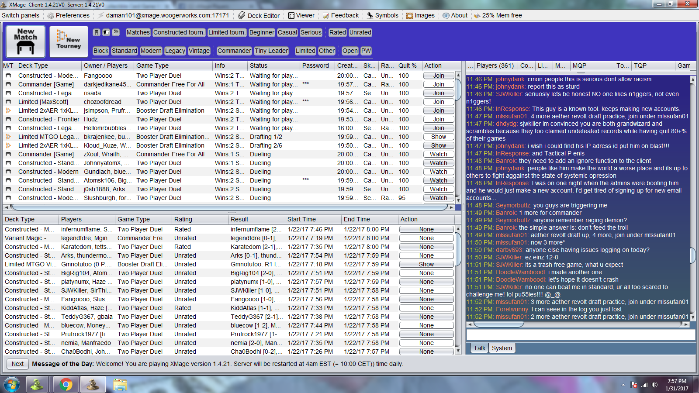This screenshot has height=393, width=699.
Task: Join Fangoooo's Two Player Duel table
Action: pos(439,76)
